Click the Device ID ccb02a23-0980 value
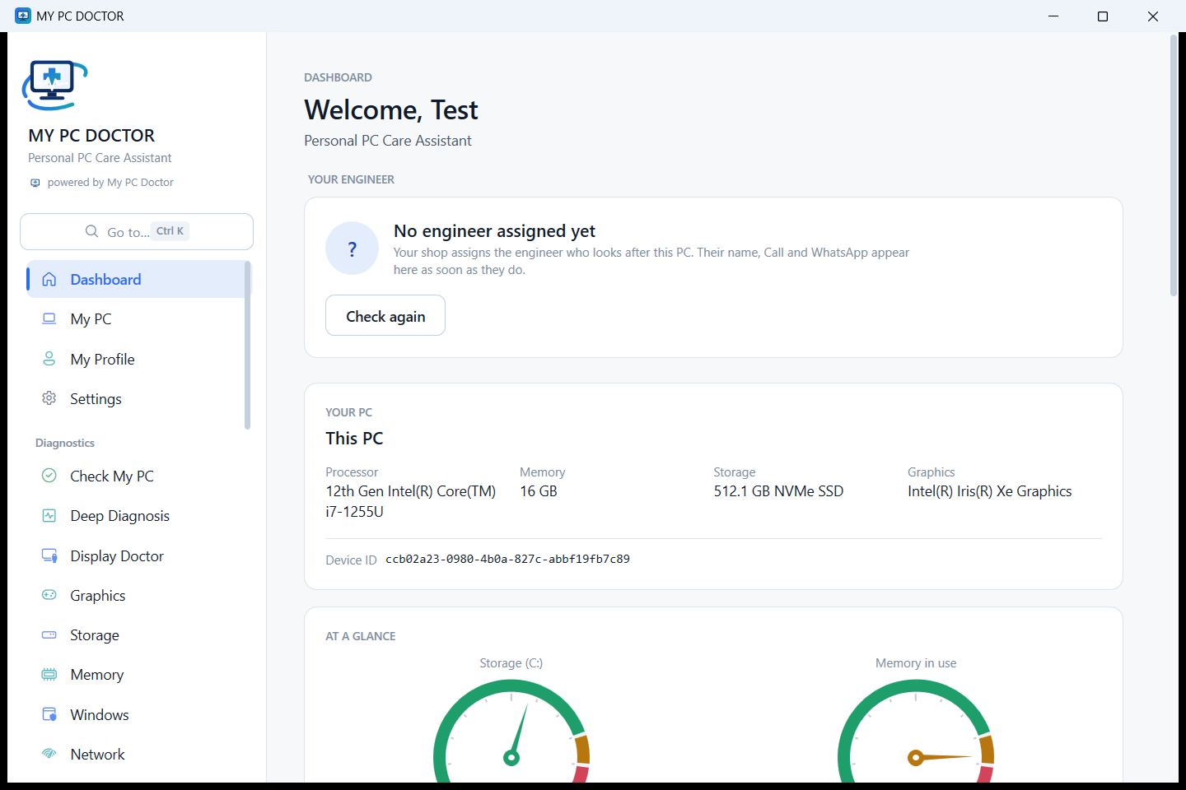 507,559
